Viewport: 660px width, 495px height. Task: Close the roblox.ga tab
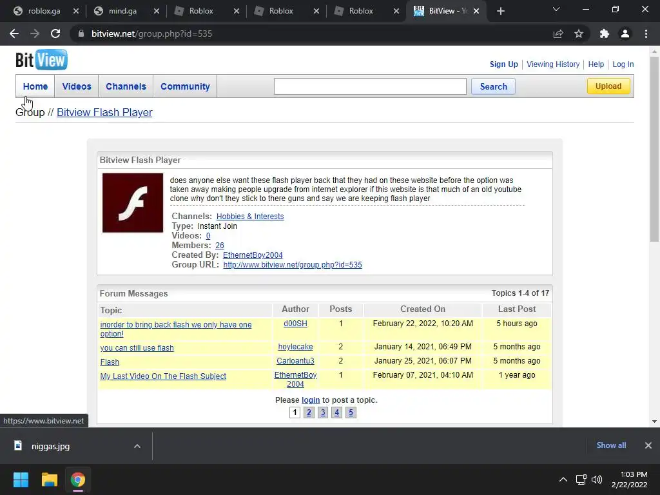(x=76, y=11)
